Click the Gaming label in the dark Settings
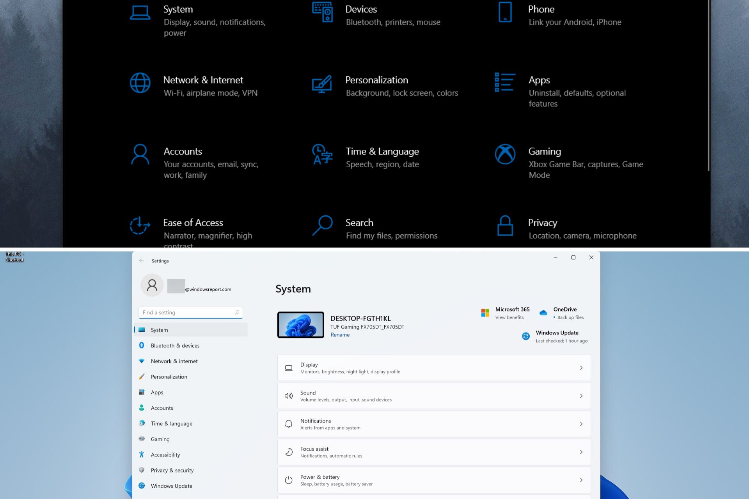This screenshot has height=499, width=749. (545, 151)
